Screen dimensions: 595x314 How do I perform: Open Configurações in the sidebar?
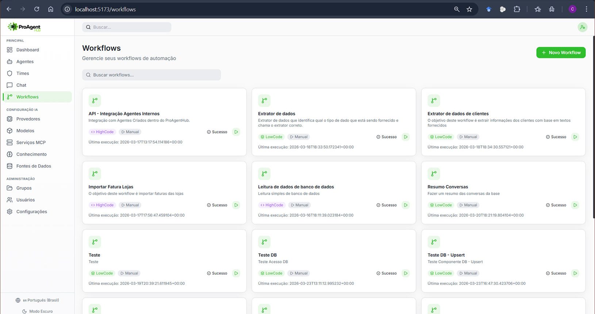click(31, 212)
